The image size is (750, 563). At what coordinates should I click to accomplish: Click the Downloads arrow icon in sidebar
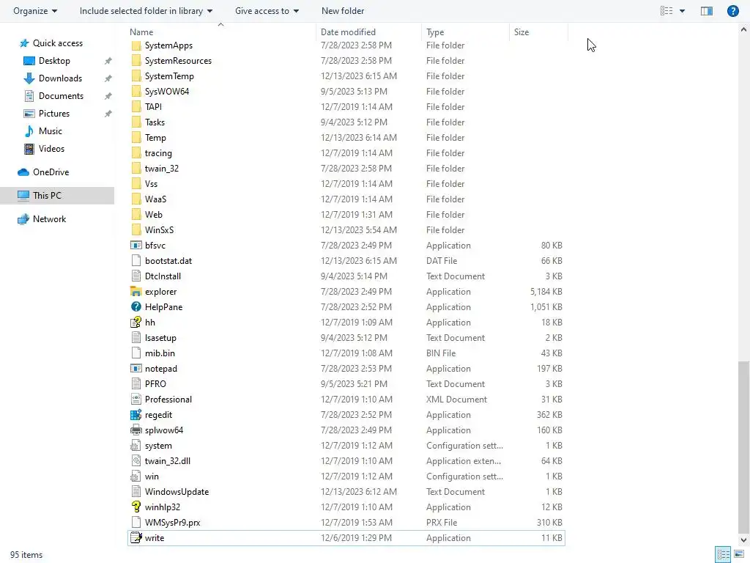point(29,78)
